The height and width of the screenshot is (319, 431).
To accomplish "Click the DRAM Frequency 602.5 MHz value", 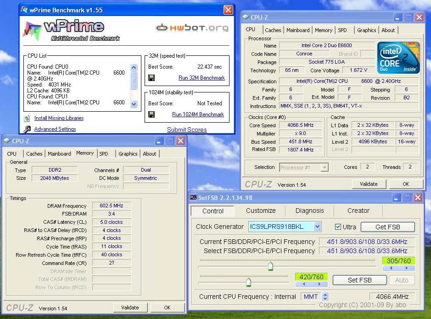I will tap(112, 205).
